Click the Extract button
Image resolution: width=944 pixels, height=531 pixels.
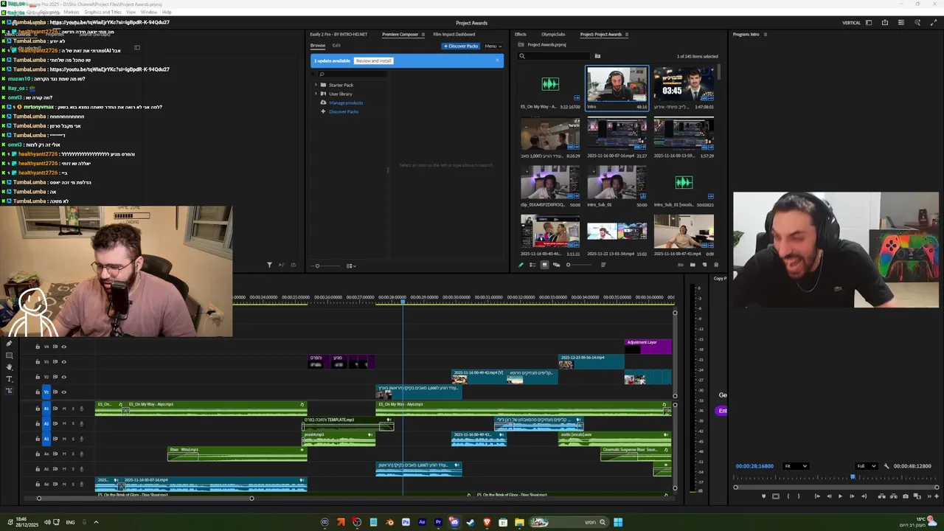[893, 496]
